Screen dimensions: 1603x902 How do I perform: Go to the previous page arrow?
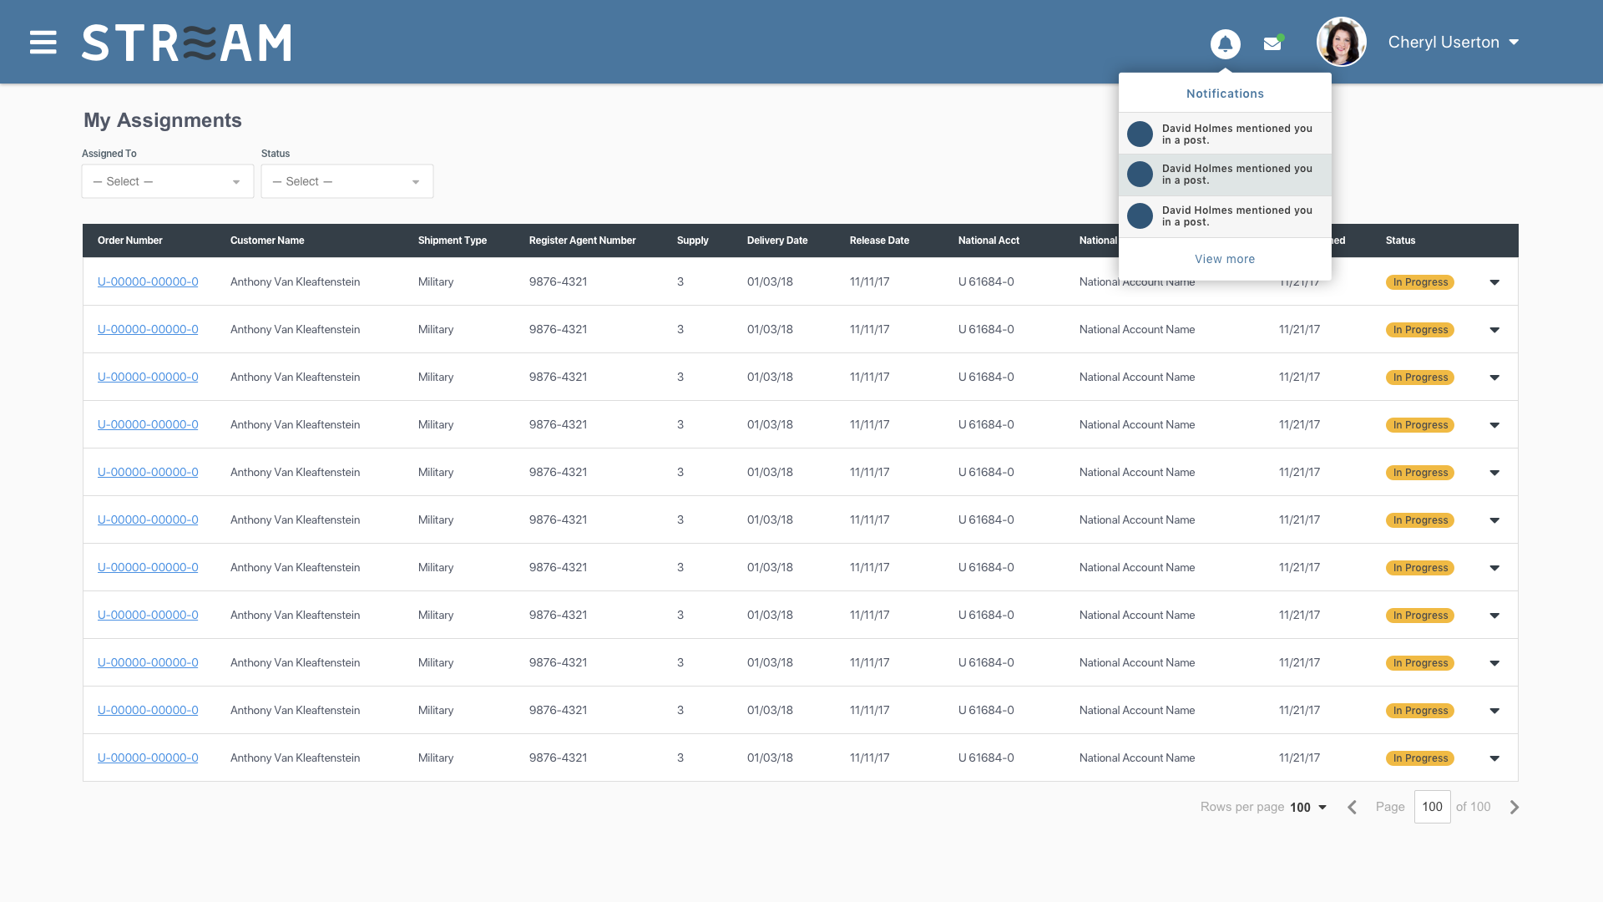[1352, 807]
